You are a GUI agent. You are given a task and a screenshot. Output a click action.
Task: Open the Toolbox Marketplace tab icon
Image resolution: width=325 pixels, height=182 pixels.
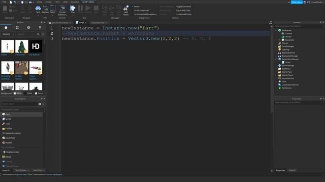coord(6,27)
